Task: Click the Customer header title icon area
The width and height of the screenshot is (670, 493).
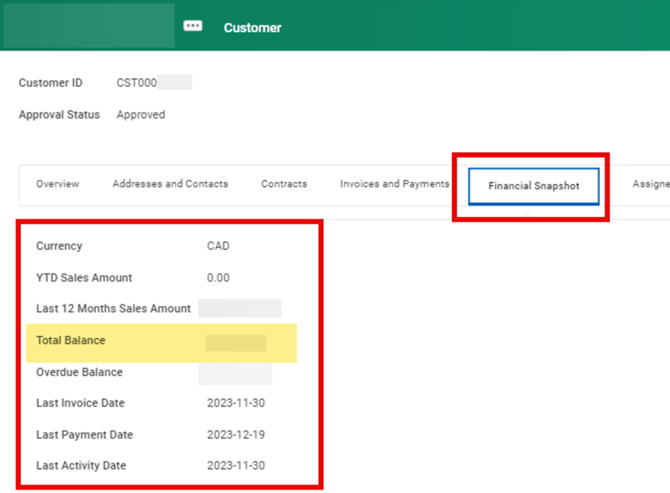Action: pyautogui.click(x=253, y=27)
